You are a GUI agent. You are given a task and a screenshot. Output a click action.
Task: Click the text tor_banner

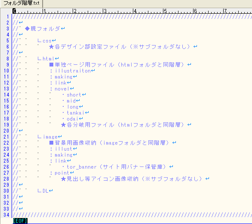pyautogui.click(x=82, y=167)
